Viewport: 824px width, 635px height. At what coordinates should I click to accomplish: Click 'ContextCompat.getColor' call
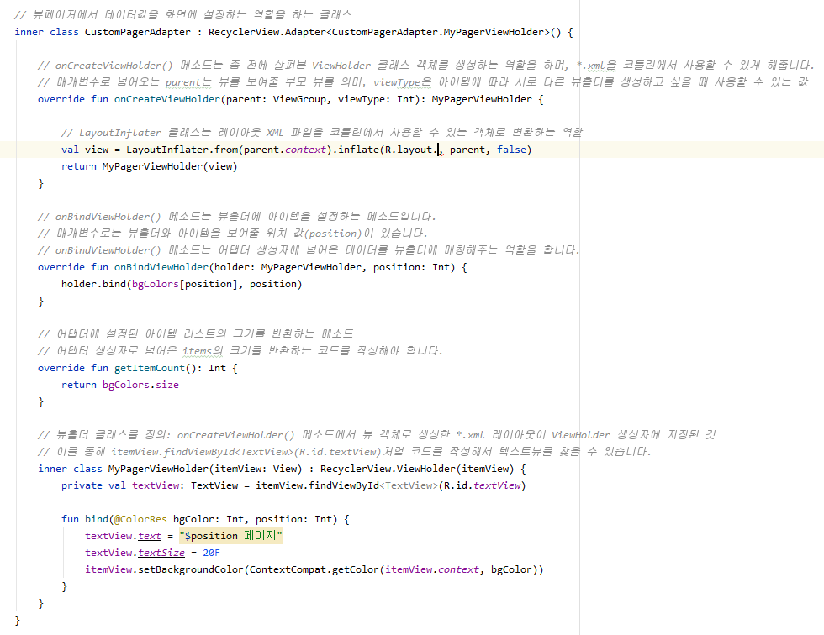[x=314, y=569]
